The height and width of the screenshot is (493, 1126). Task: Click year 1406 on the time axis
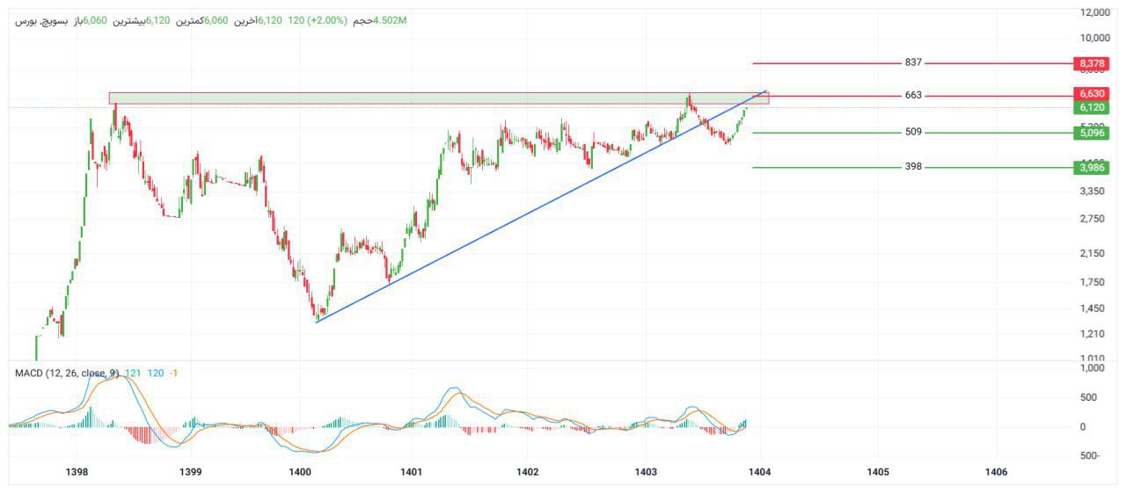(996, 473)
